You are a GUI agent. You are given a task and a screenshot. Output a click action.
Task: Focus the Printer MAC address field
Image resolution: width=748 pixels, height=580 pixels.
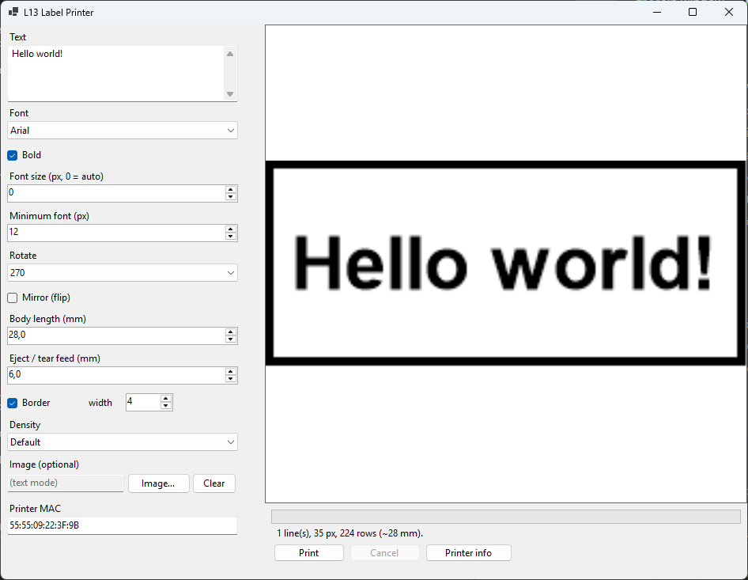click(x=123, y=525)
